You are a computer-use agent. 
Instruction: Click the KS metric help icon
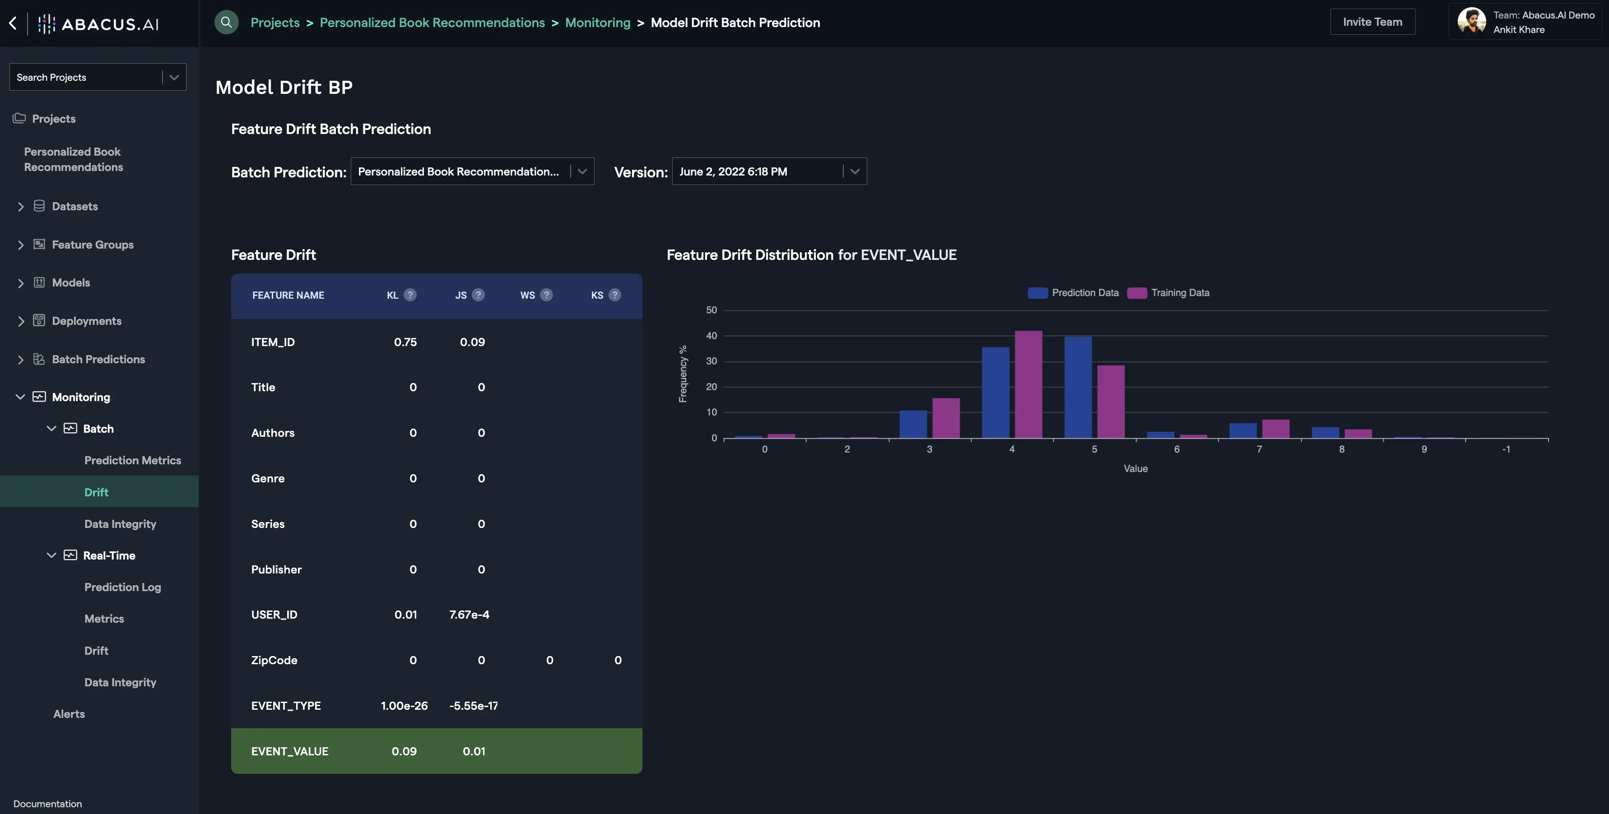point(614,295)
